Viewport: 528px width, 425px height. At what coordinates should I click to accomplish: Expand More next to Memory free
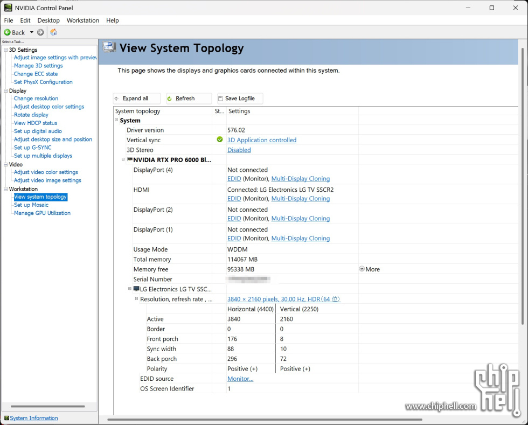click(x=370, y=269)
